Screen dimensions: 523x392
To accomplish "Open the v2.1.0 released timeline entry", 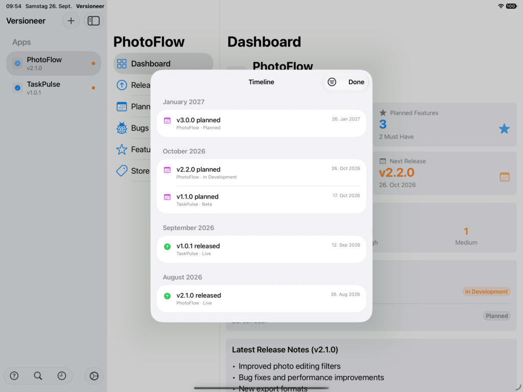I will (x=261, y=299).
